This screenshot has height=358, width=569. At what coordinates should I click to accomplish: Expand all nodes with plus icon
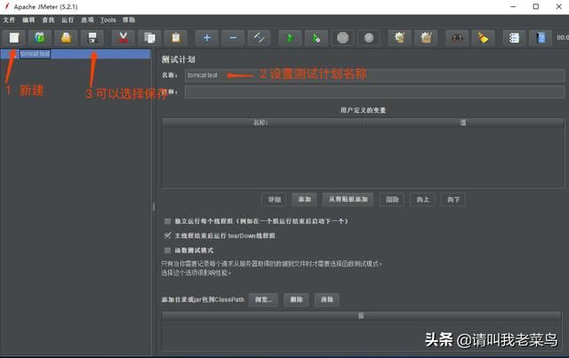(207, 37)
